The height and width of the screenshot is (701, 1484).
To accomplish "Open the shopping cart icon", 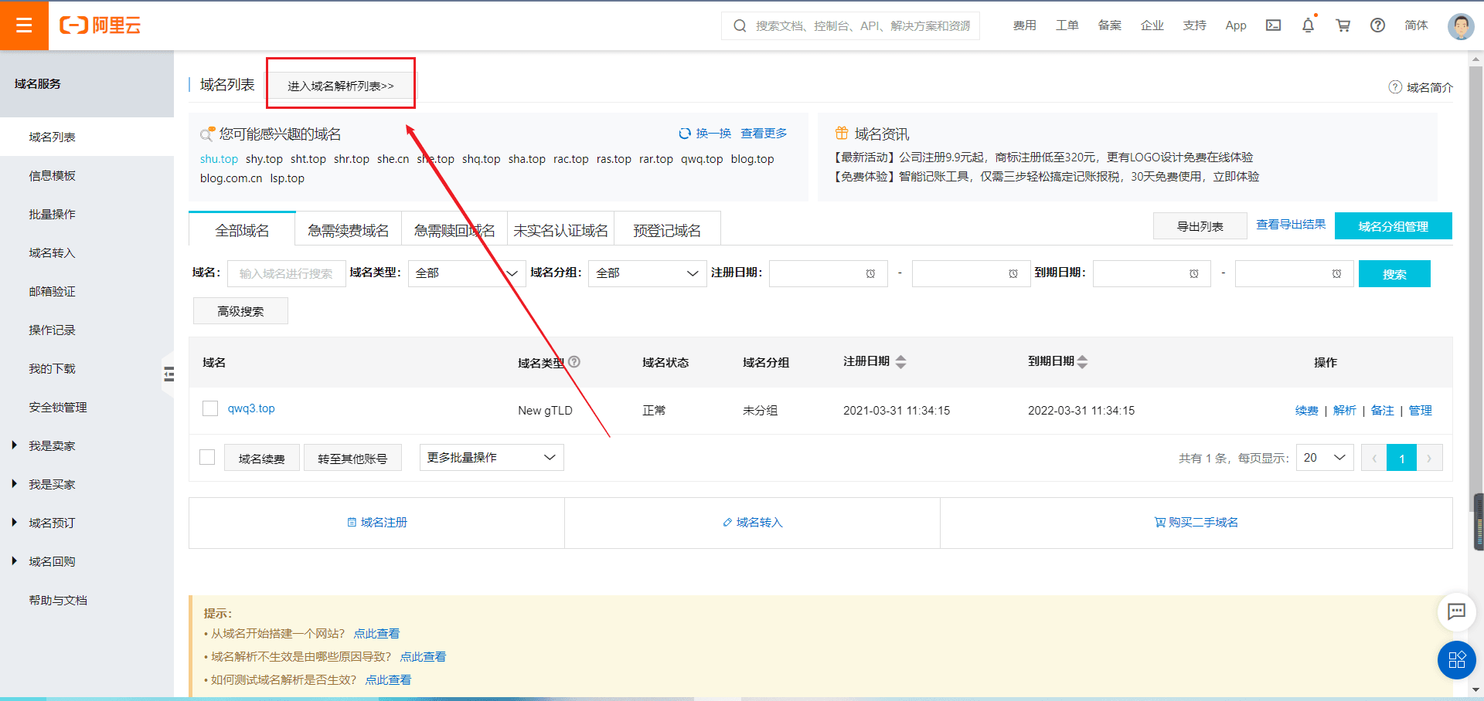I will (x=1343, y=25).
